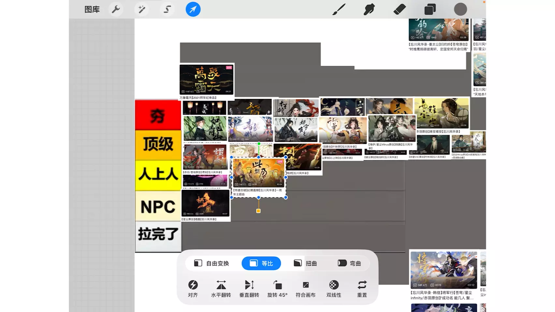Click the 拉完了 tier label
Image resolution: width=555 pixels, height=312 pixels.
(158, 236)
